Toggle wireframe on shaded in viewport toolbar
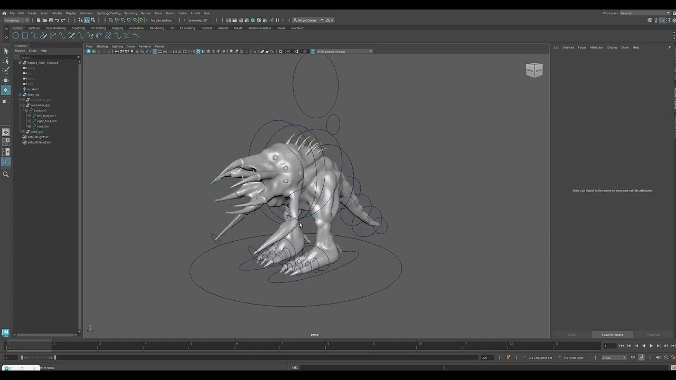This screenshot has height=380, width=676. 203,51
